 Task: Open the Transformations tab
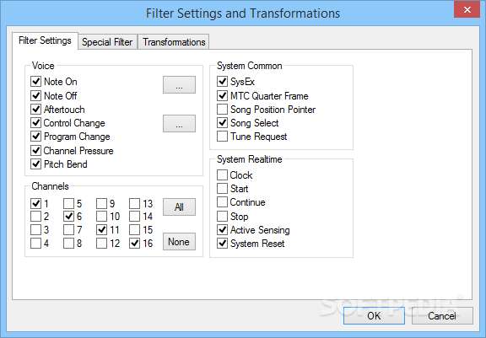click(x=174, y=42)
